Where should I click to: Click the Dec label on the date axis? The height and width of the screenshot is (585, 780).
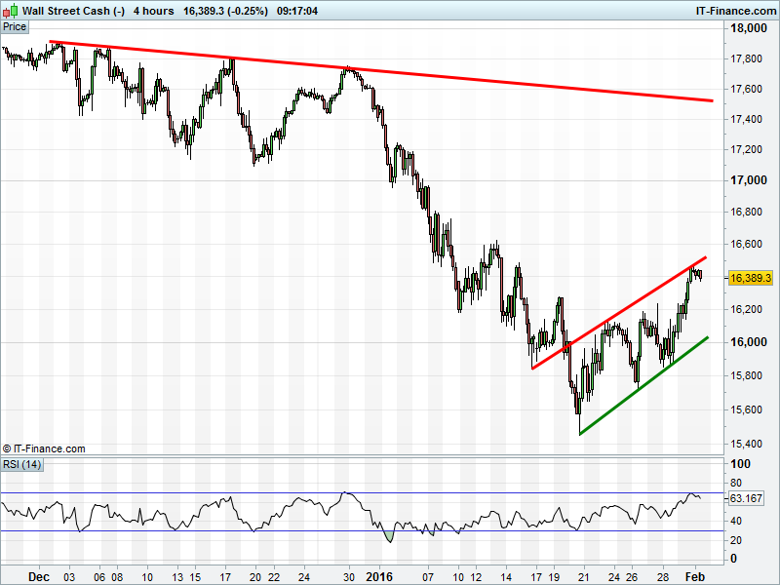38,576
